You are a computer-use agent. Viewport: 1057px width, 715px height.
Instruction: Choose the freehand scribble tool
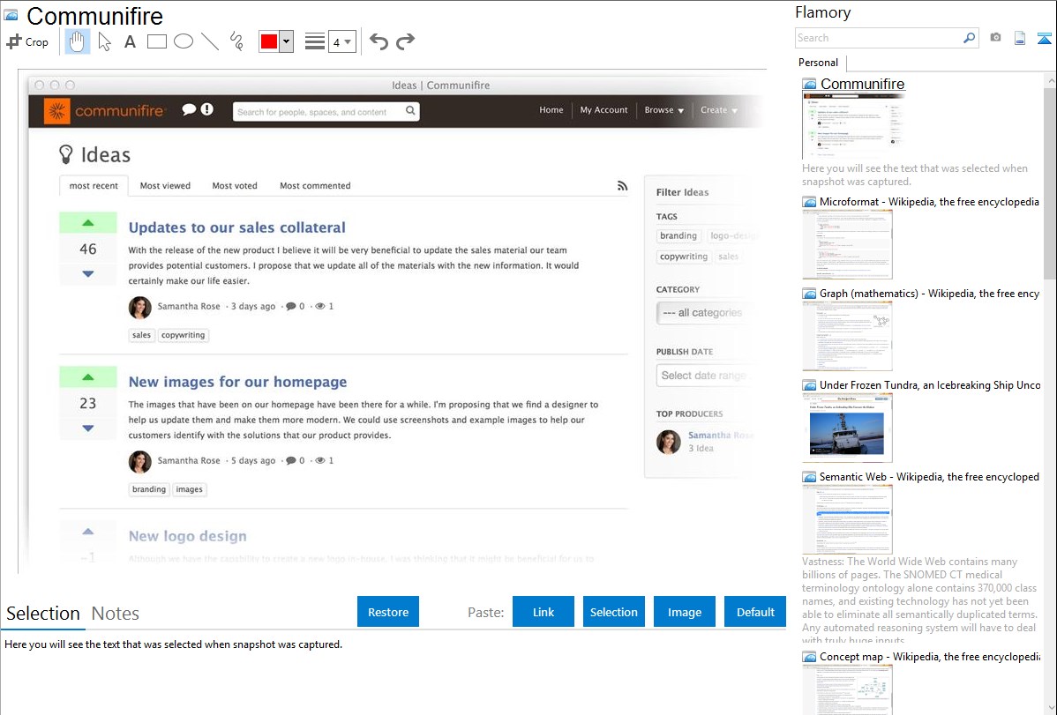tap(236, 41)
